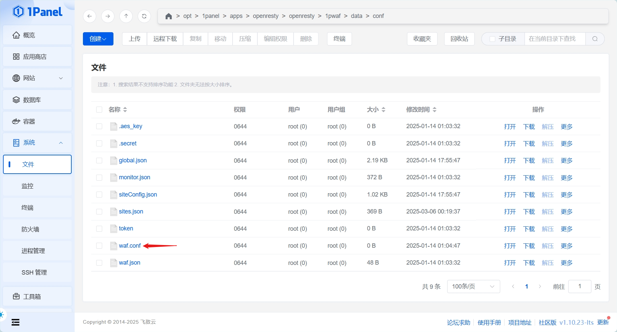Open the 100条/页 page size dropdown
The width and height of the screenshot is (617, 332).
point(473,287)
